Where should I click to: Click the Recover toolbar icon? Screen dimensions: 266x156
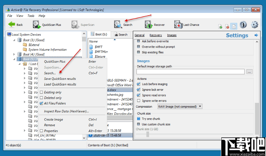tap(149, 25)
